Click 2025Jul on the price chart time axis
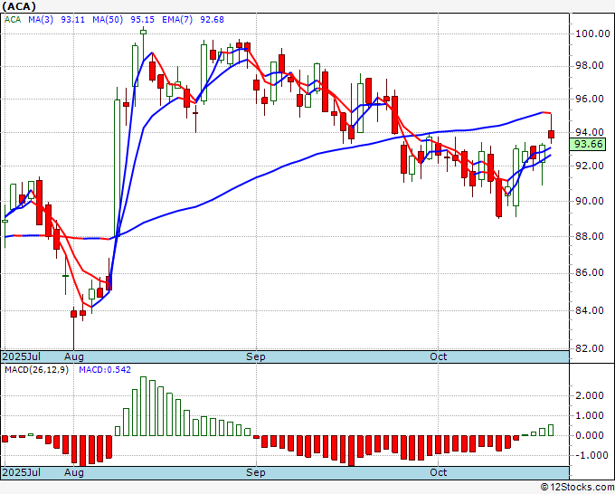 pyautogui.click(x=21, y=356)
